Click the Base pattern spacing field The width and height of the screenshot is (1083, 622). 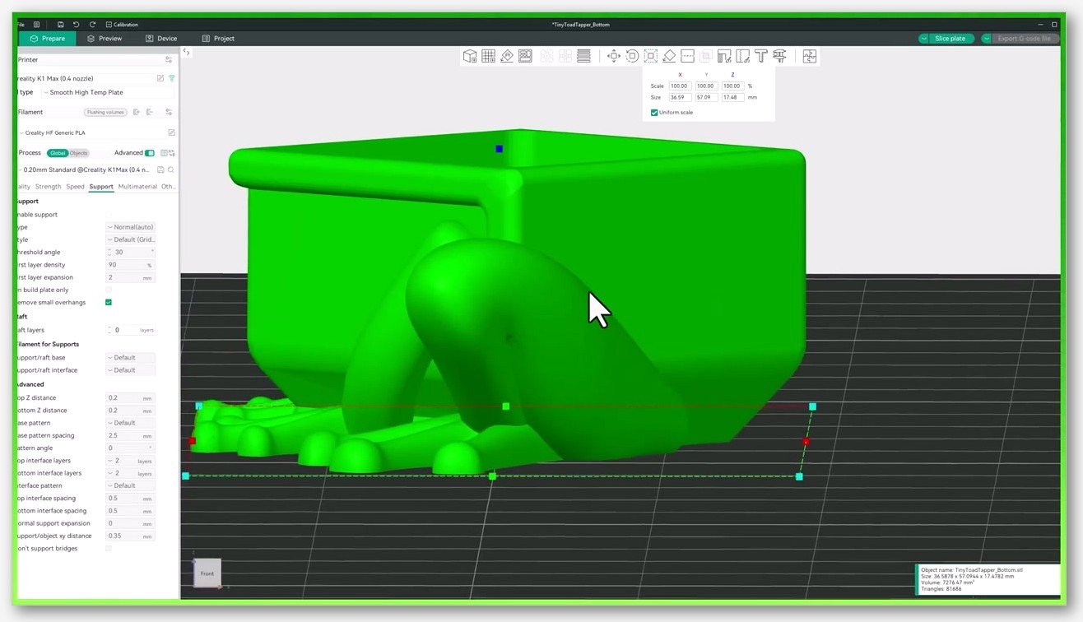click(x=130, y=435)
